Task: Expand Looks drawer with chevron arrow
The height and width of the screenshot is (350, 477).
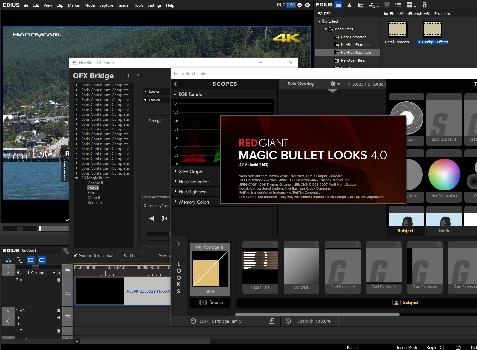Action: (179, 243)
